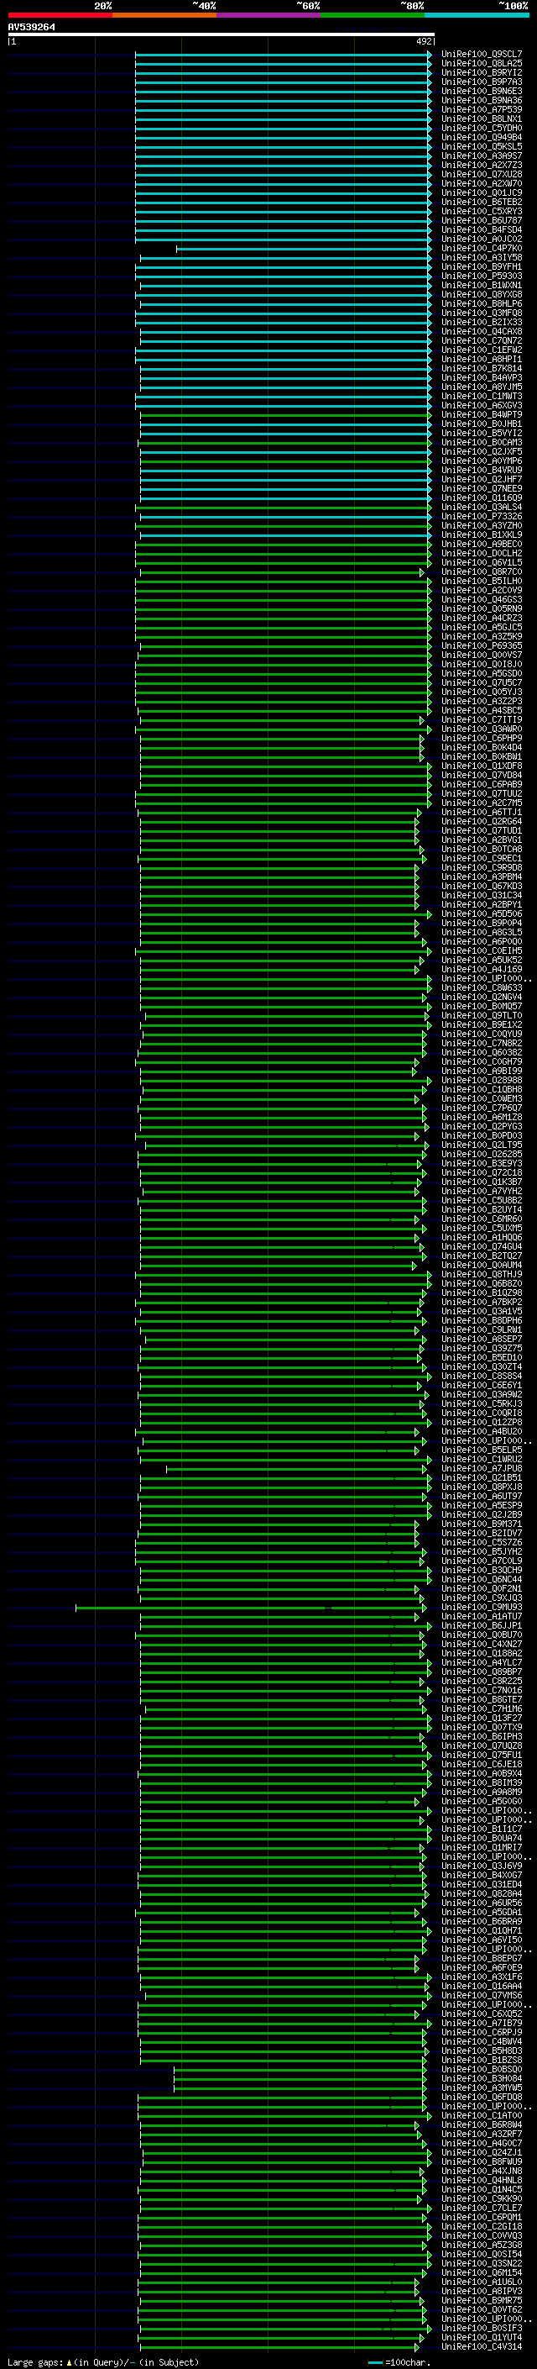Click the green ~80% legend color bar
This screenshot has width=537, height=2369.
coord(373,15)
